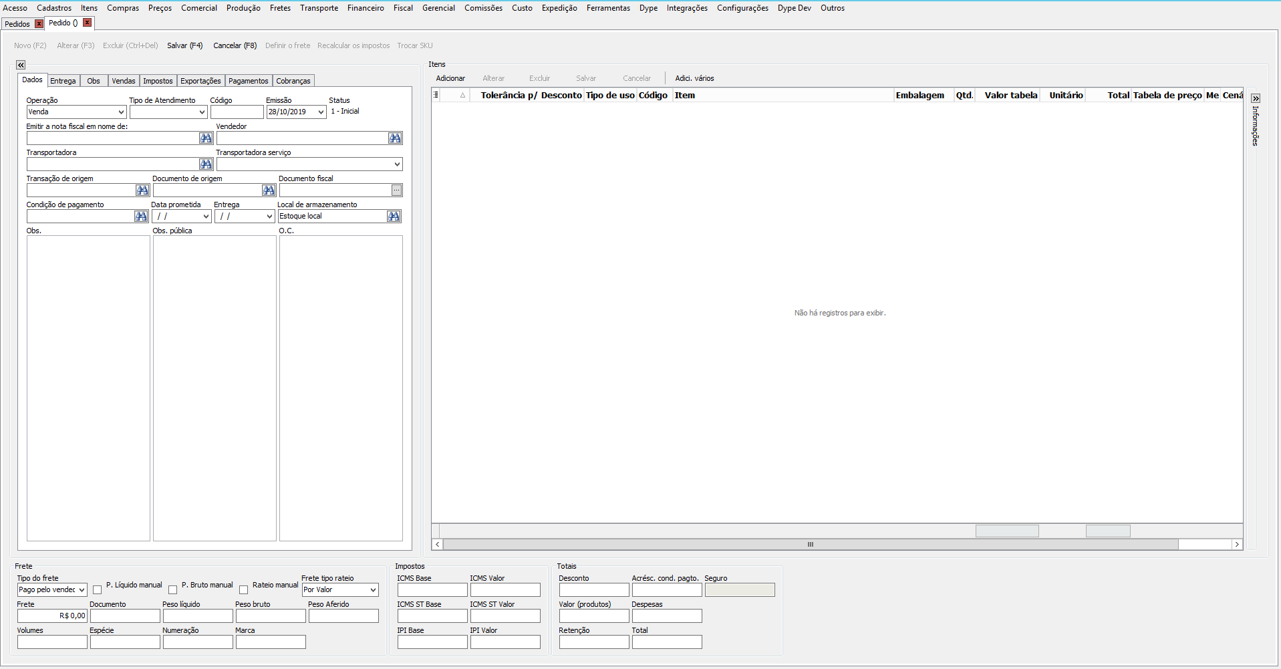Open Vendedor lookup binoculars icon
Screen dimensions: 1281x669
point(395,138)
